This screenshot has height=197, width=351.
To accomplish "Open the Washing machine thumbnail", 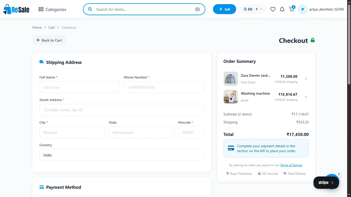I will coord(231,97).
